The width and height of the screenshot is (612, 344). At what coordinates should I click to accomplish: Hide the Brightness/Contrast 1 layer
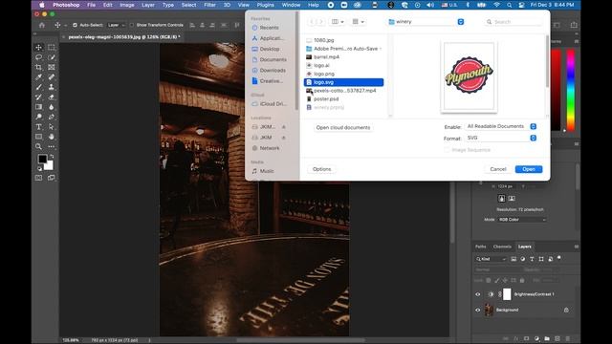point(478,294)
